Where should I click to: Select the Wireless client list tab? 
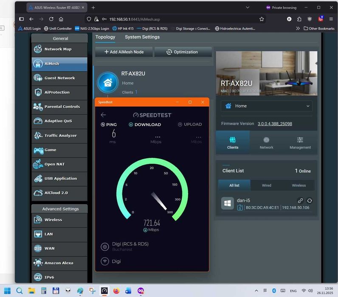point(299,185)
